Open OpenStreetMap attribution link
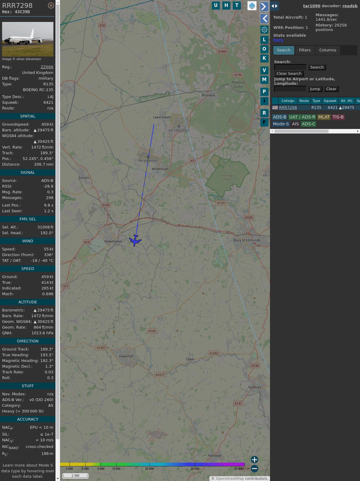This screenshot has width=360, height=481. click(230, 478)
